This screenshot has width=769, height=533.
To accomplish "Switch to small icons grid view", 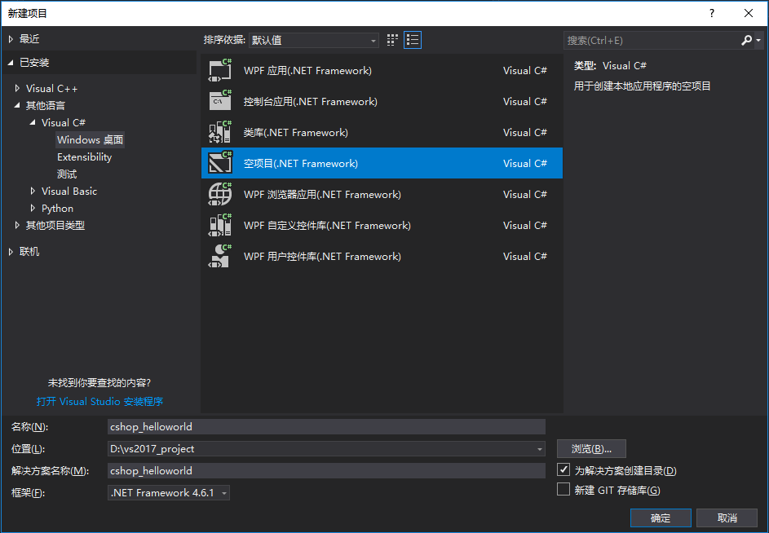I will tap(392, 40).
